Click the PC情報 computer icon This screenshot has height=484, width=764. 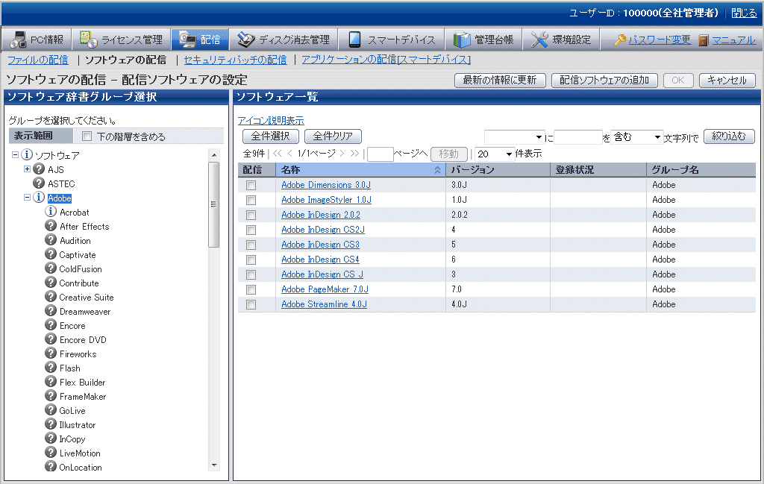pyautogui.click(x=19, y=40)
